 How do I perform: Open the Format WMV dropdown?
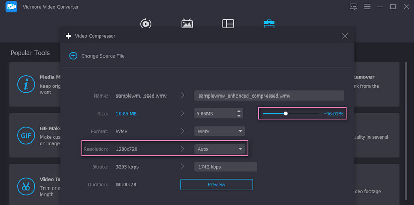(219, 131)
